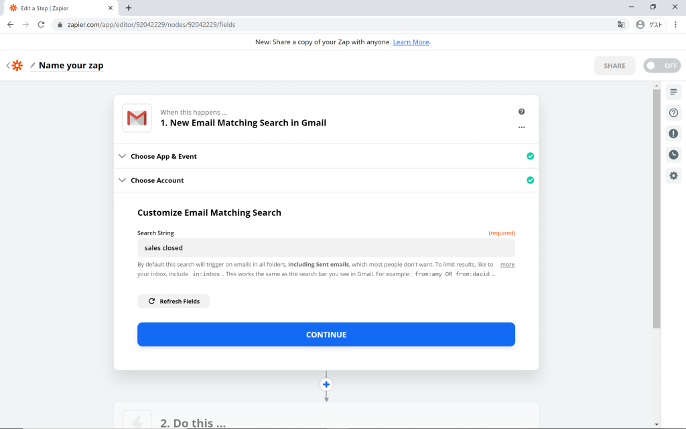Click the browser forward arrow

click(26, 25)
